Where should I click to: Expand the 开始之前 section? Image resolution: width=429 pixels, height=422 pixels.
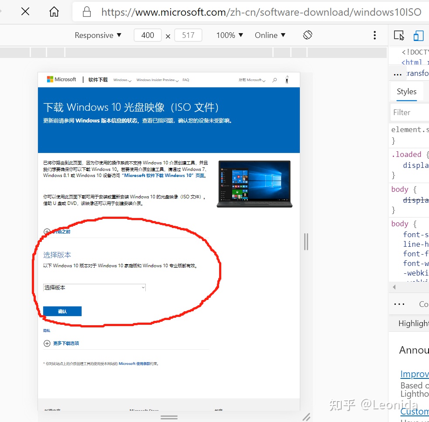pos(47,231)
